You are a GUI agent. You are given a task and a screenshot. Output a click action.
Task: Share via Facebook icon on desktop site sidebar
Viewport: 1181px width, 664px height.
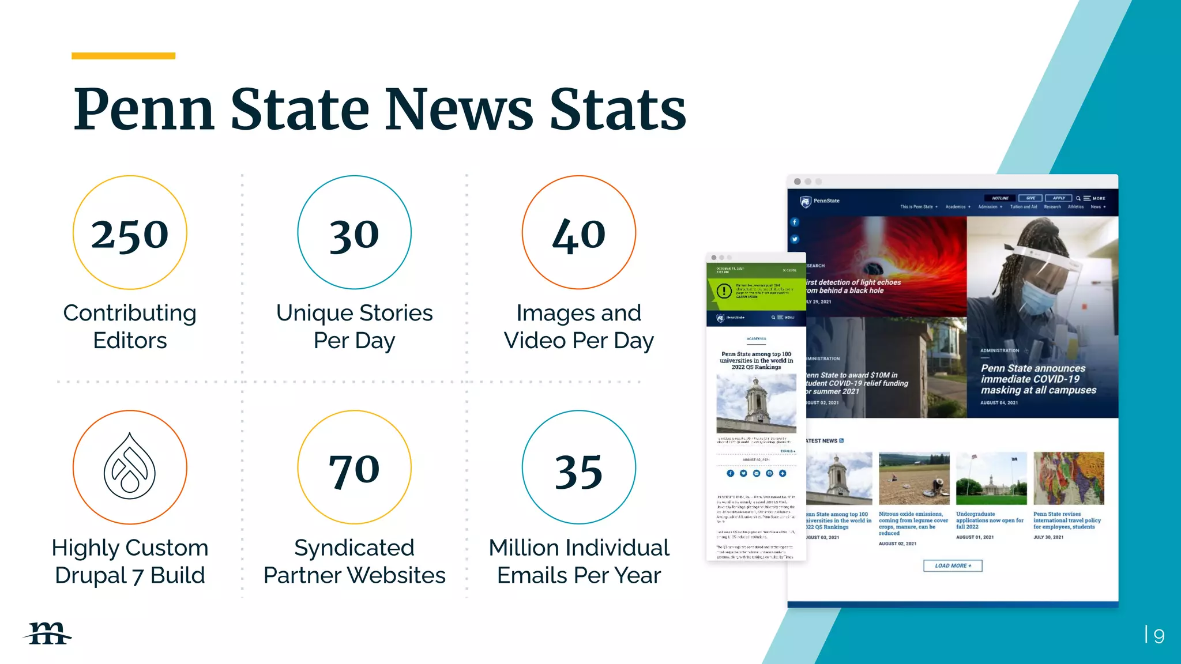[795, 222]
